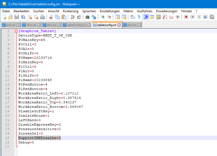Click the highlighted SupportINKDisalbe=0 line

coord(40,138)
